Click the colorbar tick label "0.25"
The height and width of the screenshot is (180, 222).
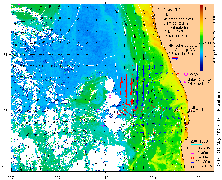pyautogui.click(x=208, y=43)
